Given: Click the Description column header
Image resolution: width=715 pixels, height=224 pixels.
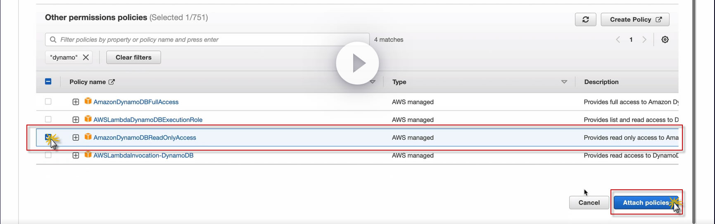Looking at the screenshot, I should coord(601,82).
